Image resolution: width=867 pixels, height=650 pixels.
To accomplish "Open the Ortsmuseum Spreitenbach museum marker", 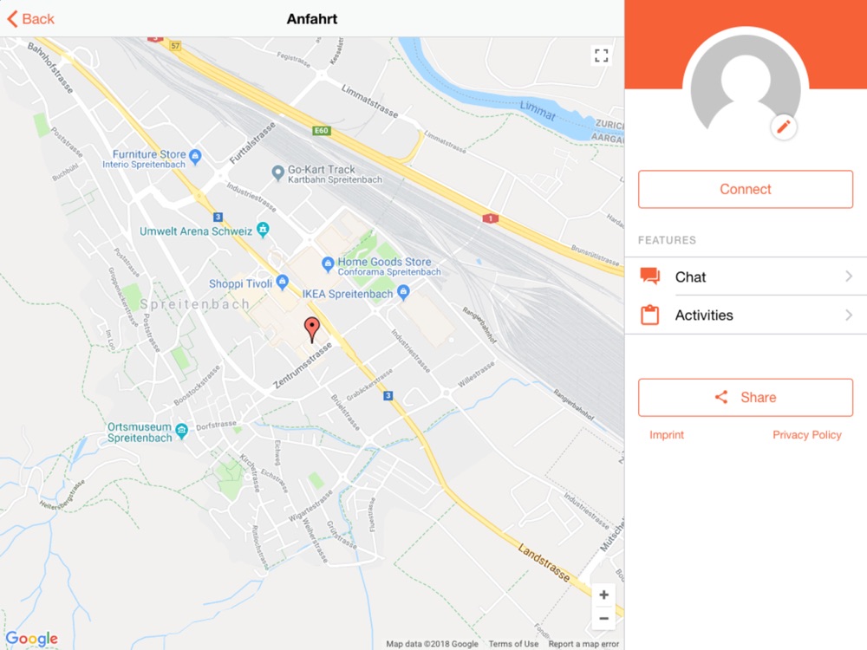I will (181, 431).
